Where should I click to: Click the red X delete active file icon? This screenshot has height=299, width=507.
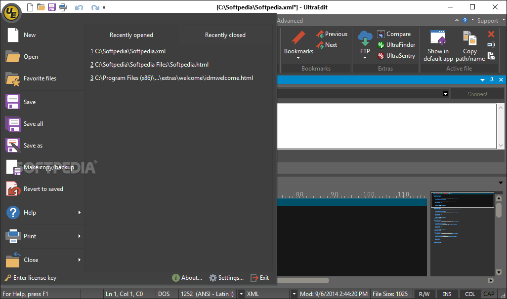coord(491,34)
